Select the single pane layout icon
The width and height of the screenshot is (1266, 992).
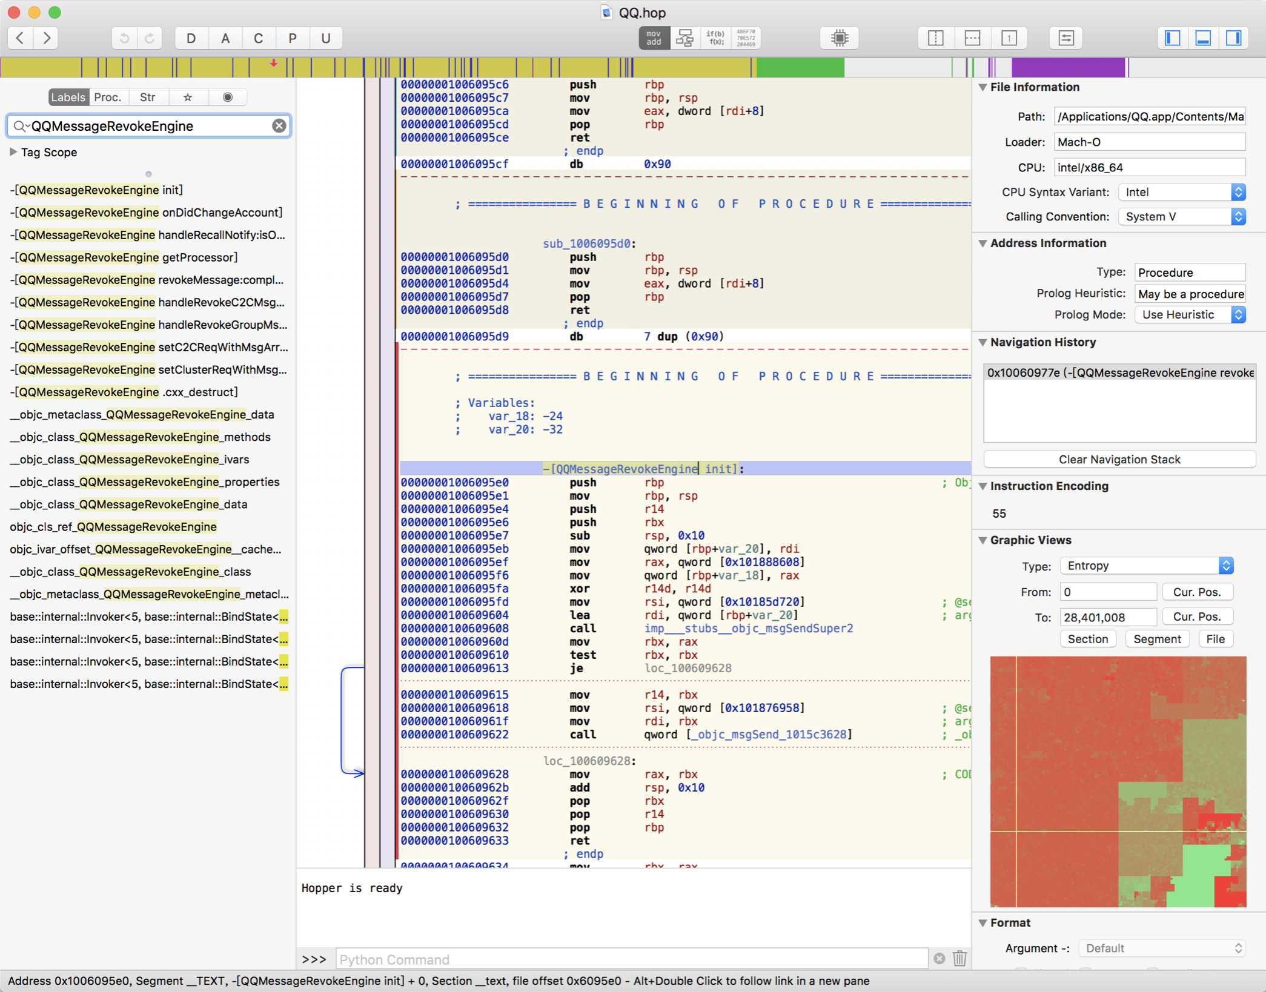tap(1009, 38)
